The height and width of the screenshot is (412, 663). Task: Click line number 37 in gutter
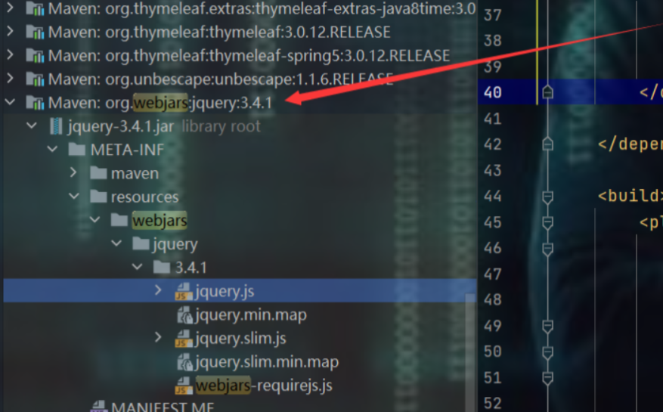493,16
